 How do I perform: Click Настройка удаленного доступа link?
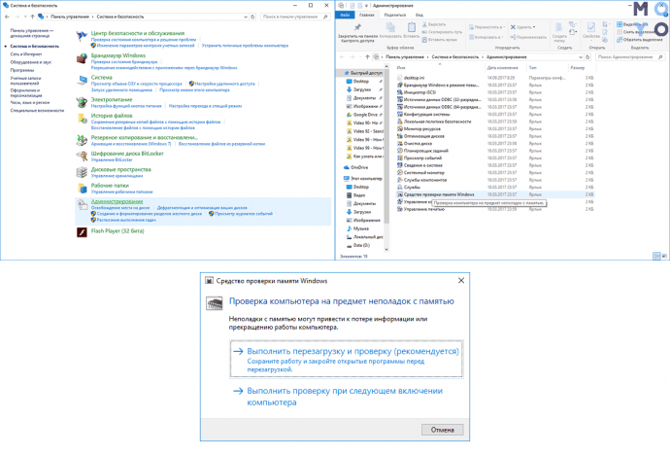(x=224, y=84)
